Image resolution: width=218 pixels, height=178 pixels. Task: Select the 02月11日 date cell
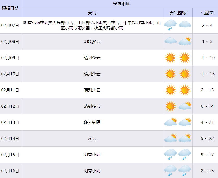click(x=10, y=90)
